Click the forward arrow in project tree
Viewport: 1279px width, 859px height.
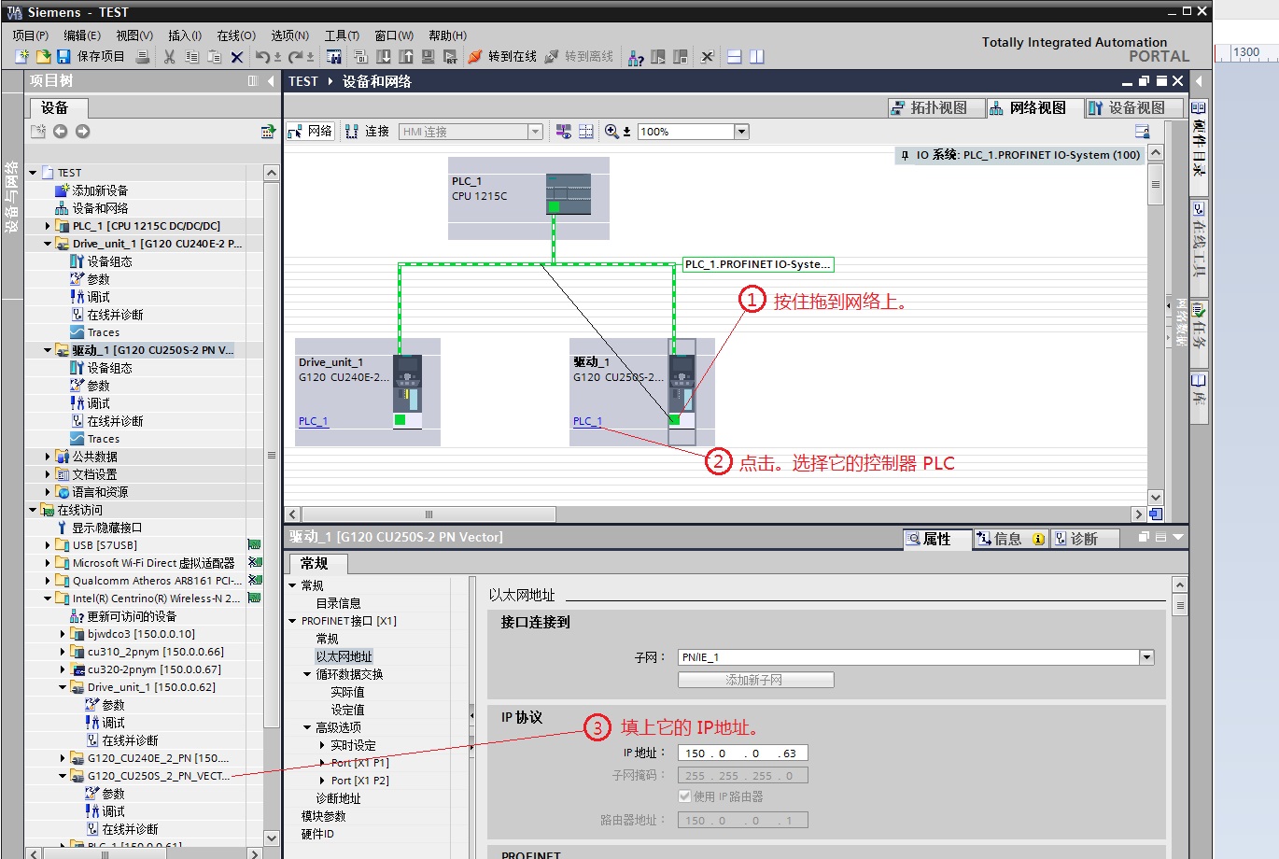click(82, 132)
